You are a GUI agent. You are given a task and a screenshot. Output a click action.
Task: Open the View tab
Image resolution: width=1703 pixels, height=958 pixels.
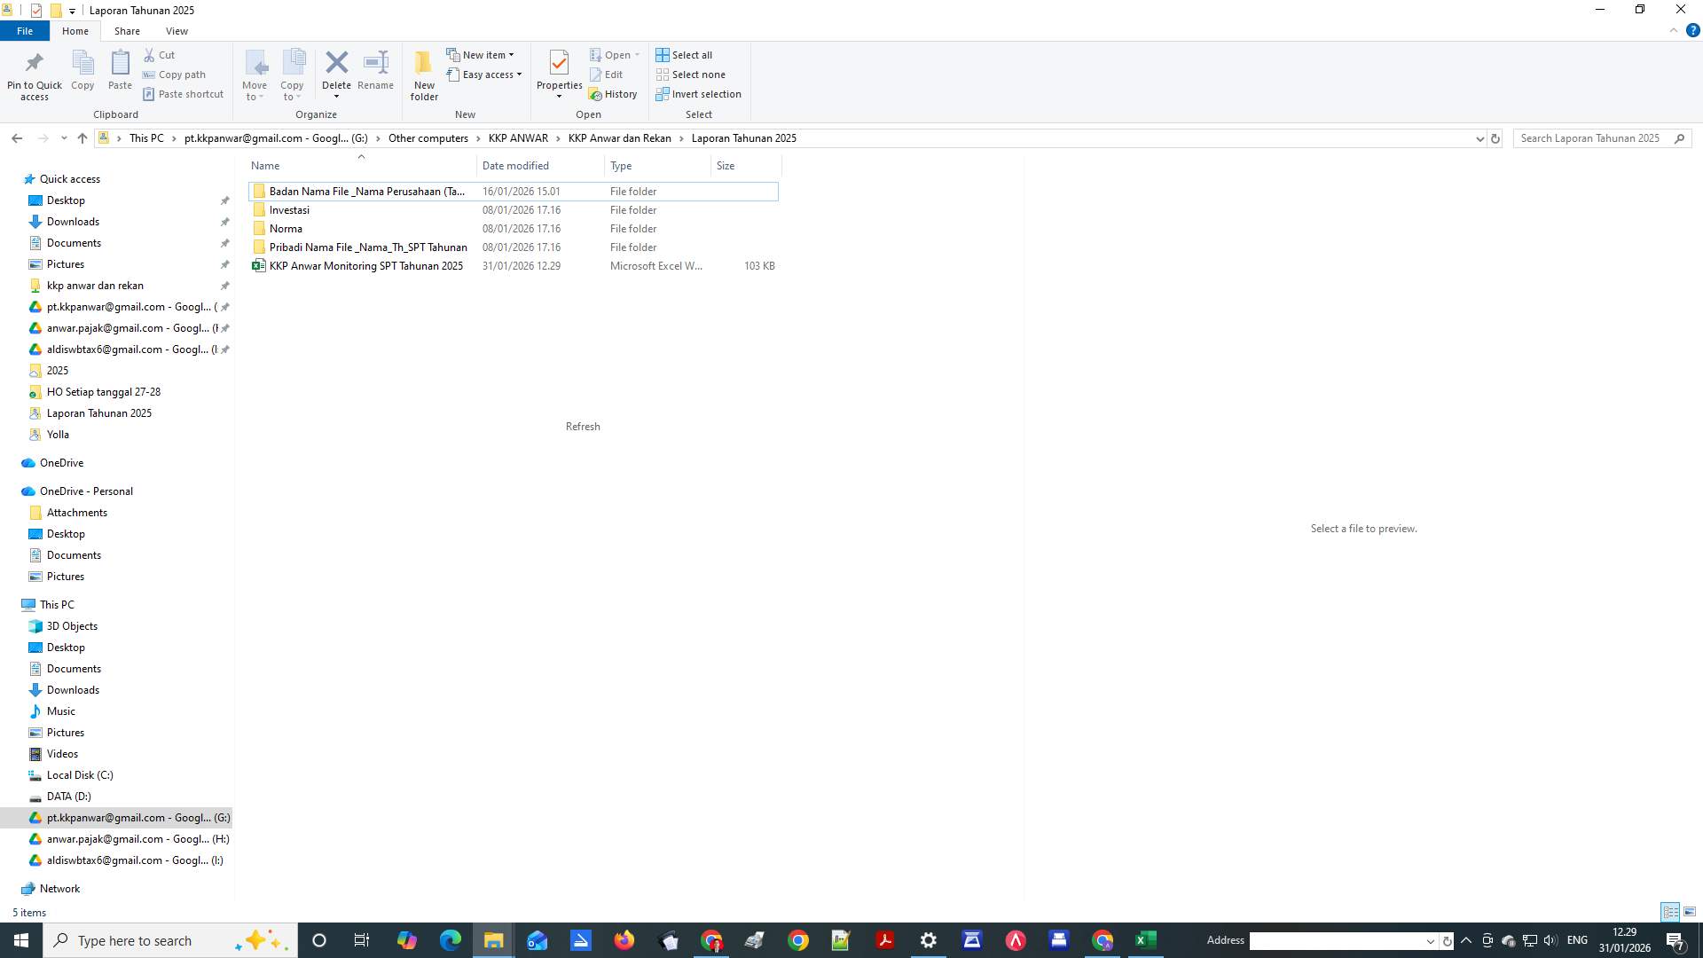177,30
